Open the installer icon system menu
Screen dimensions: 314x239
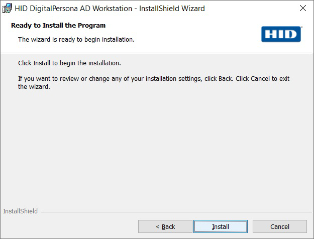tap(7, 8)
